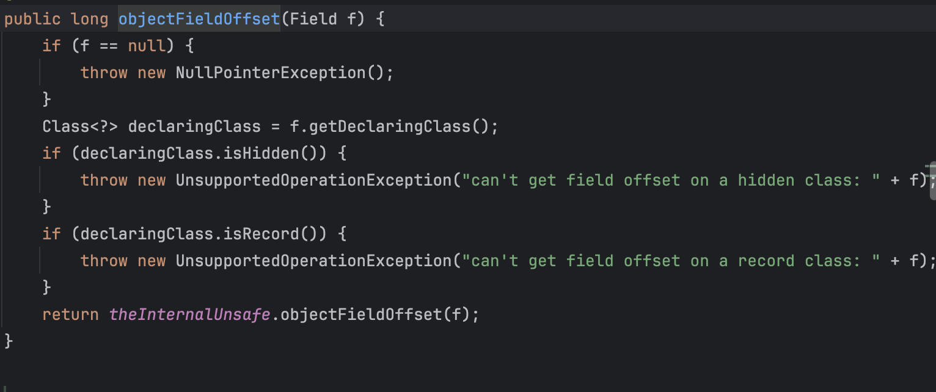The image size is (936, 392).
Task: Click the NullPointerException constructor call
Action: (x=279, y=73)
